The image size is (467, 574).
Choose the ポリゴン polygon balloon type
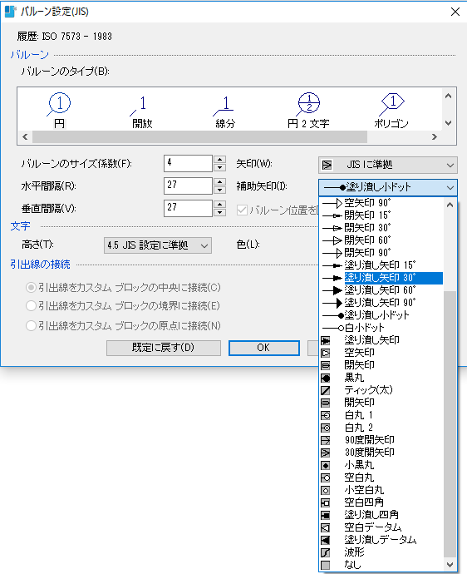click(391, 110)
